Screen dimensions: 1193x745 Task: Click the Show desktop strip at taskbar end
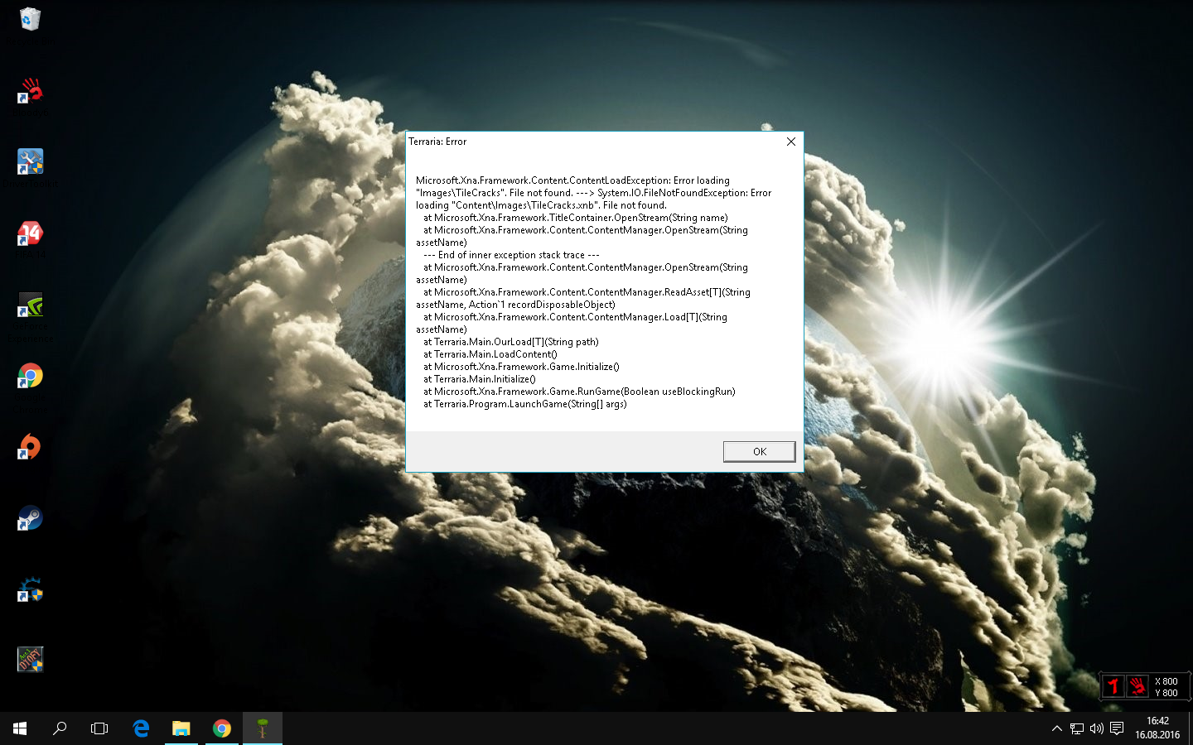1191,728
